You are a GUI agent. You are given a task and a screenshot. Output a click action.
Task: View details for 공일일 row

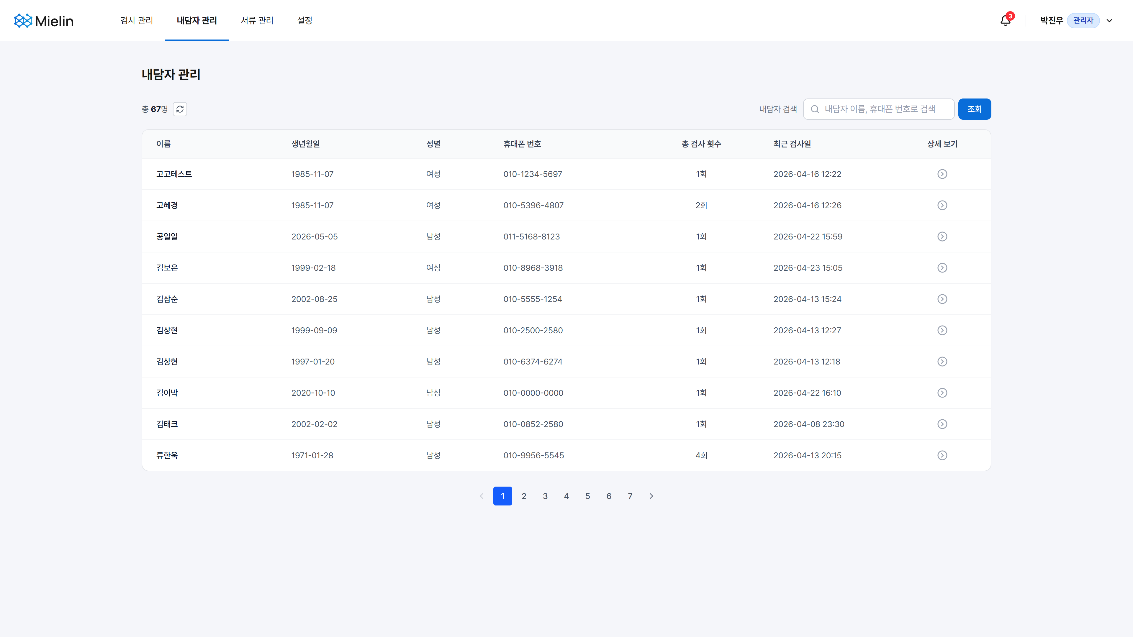point(942,237)
